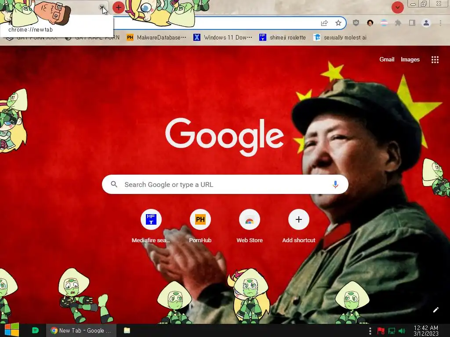This screenshot has height=337, width=450.
Task: Click the red flag tray icon
Action: pos(381,331)
